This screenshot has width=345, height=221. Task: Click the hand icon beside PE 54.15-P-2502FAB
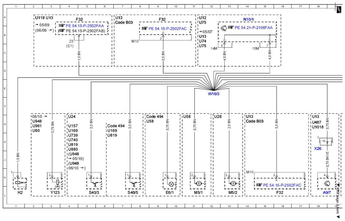(x=62, y=30)
